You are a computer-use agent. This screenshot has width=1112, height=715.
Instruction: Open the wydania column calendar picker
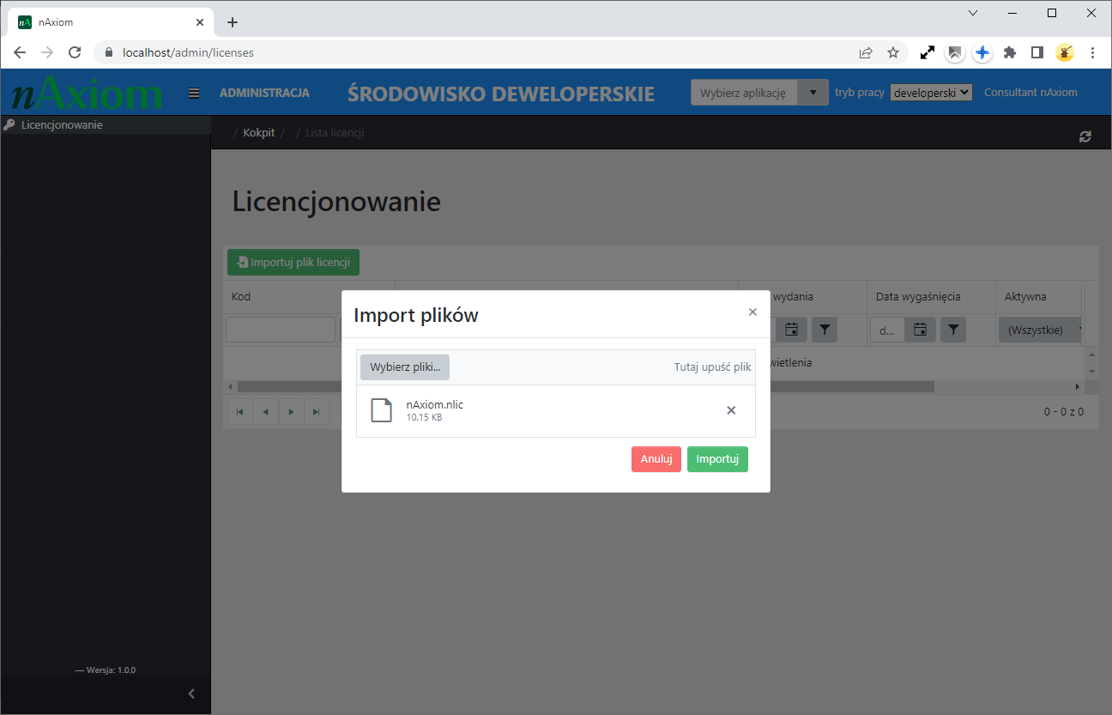792,329
